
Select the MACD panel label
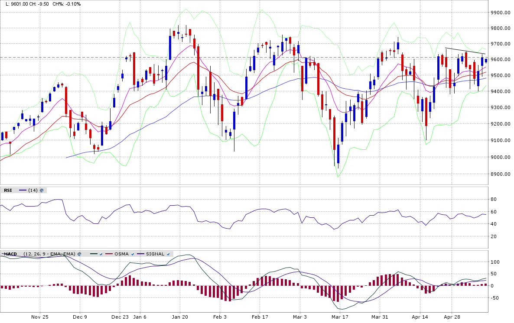(10, 254)
